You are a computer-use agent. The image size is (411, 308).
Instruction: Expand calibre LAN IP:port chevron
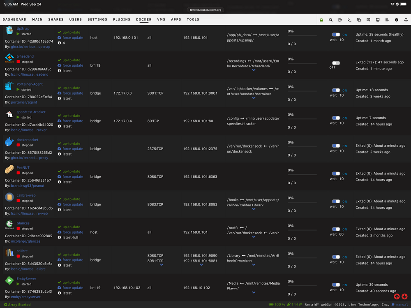pyautogui.click(x=201, y=265)
